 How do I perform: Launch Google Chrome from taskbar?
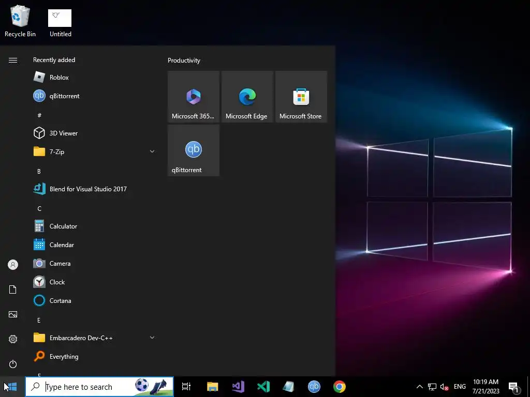coord(340,387)
